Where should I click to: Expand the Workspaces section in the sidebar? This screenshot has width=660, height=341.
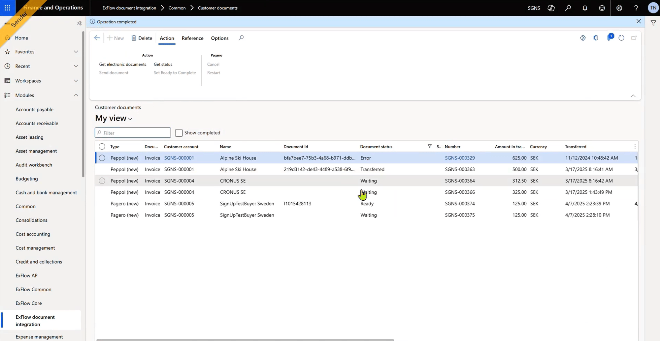[76, 80]
